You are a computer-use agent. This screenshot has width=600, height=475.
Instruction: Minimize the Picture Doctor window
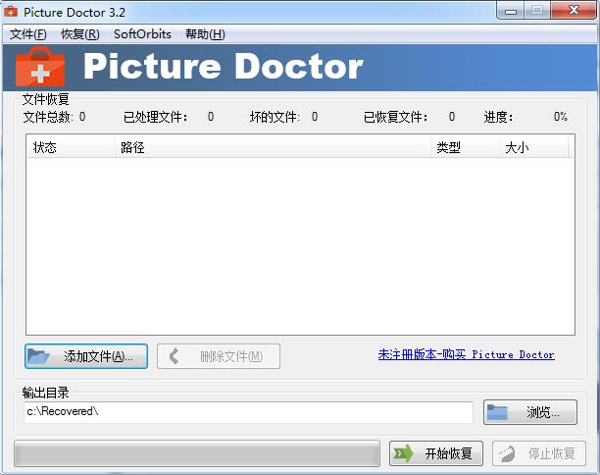click(x=511, y=11)
